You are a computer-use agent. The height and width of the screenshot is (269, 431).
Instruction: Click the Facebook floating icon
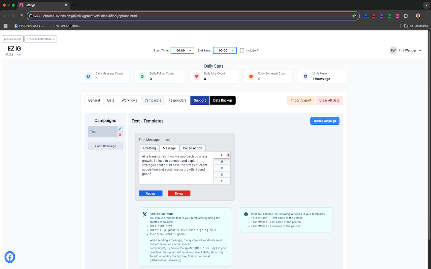(x=10, y=257)
